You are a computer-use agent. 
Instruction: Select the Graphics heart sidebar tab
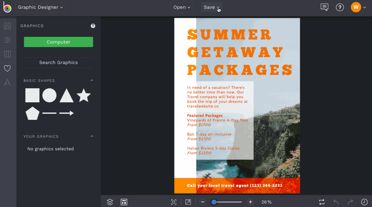pos(7,68)
